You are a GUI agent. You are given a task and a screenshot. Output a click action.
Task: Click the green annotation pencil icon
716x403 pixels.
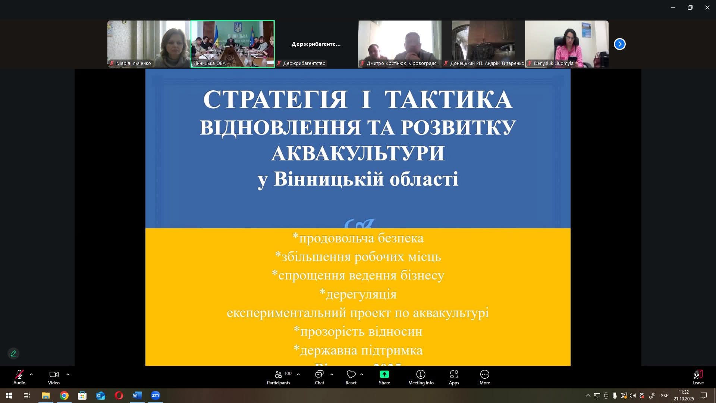(13, 353)
